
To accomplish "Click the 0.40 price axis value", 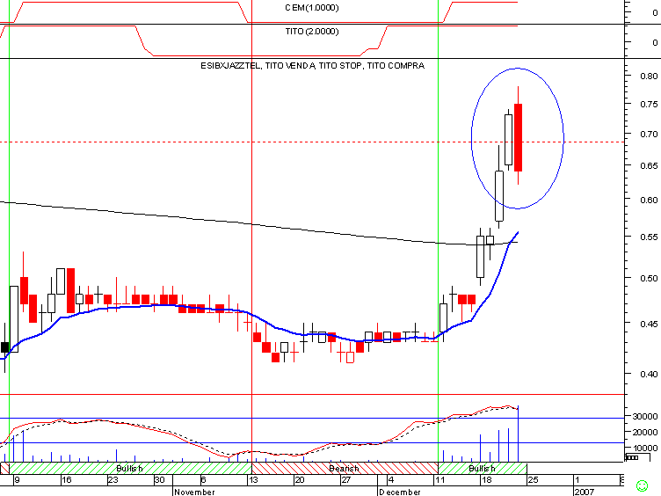I will 649,374.
